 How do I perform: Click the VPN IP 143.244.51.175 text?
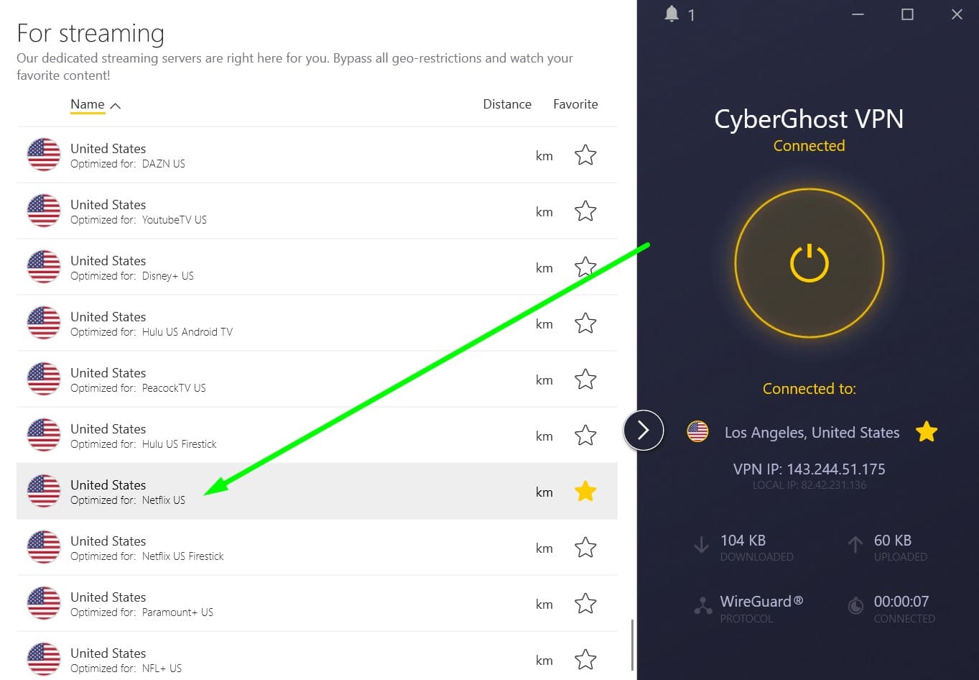point(809,469)
